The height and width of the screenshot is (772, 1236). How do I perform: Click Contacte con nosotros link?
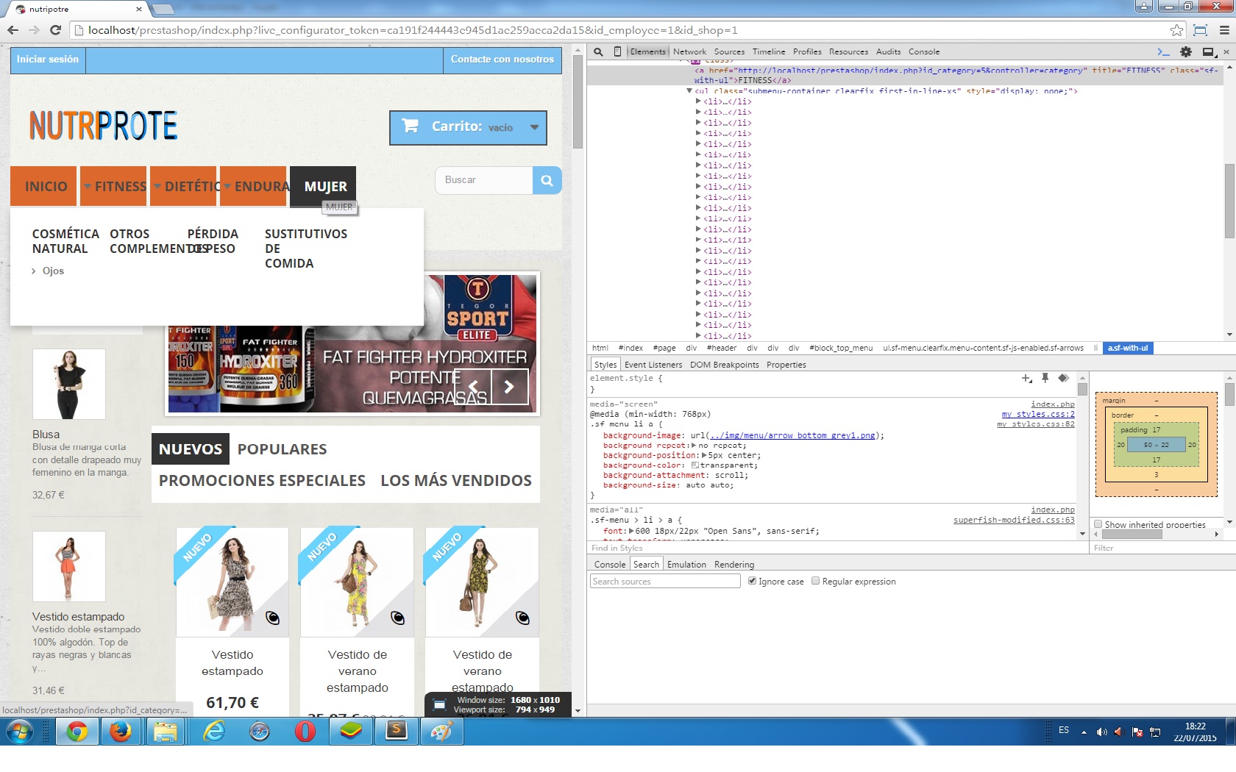click(x=502, y=60)
